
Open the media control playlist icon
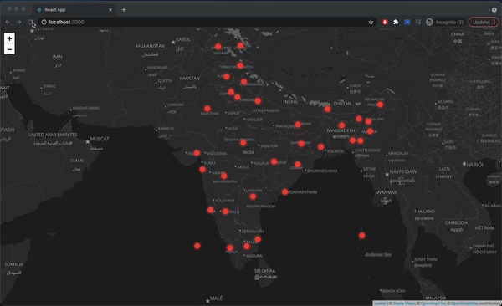coord(418,22)
